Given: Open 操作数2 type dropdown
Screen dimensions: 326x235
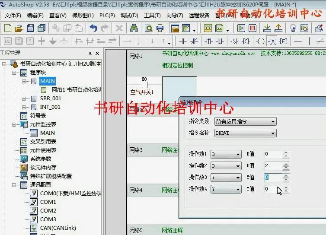Looking at the screenshot, I should (x=226, y=166).
